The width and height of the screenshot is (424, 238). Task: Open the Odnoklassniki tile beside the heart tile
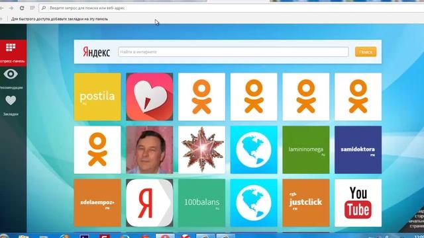tap(201, 97)
